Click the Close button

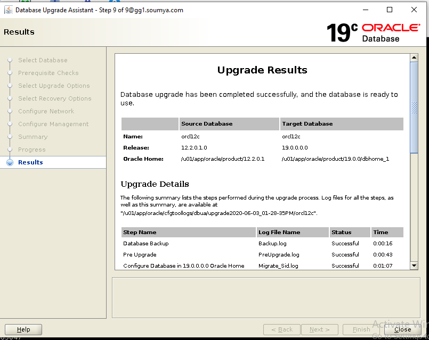pyautogui.click(x=402, y=329)
